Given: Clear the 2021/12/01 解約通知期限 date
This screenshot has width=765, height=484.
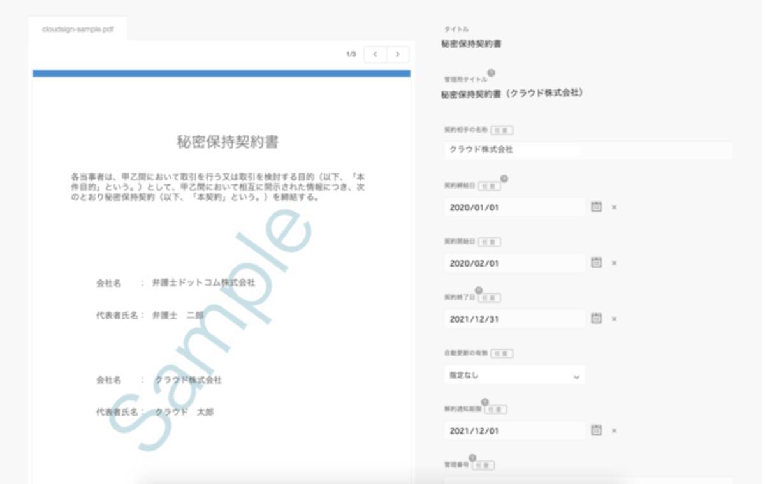Looking at the screenshot, I should coord(614,430).
